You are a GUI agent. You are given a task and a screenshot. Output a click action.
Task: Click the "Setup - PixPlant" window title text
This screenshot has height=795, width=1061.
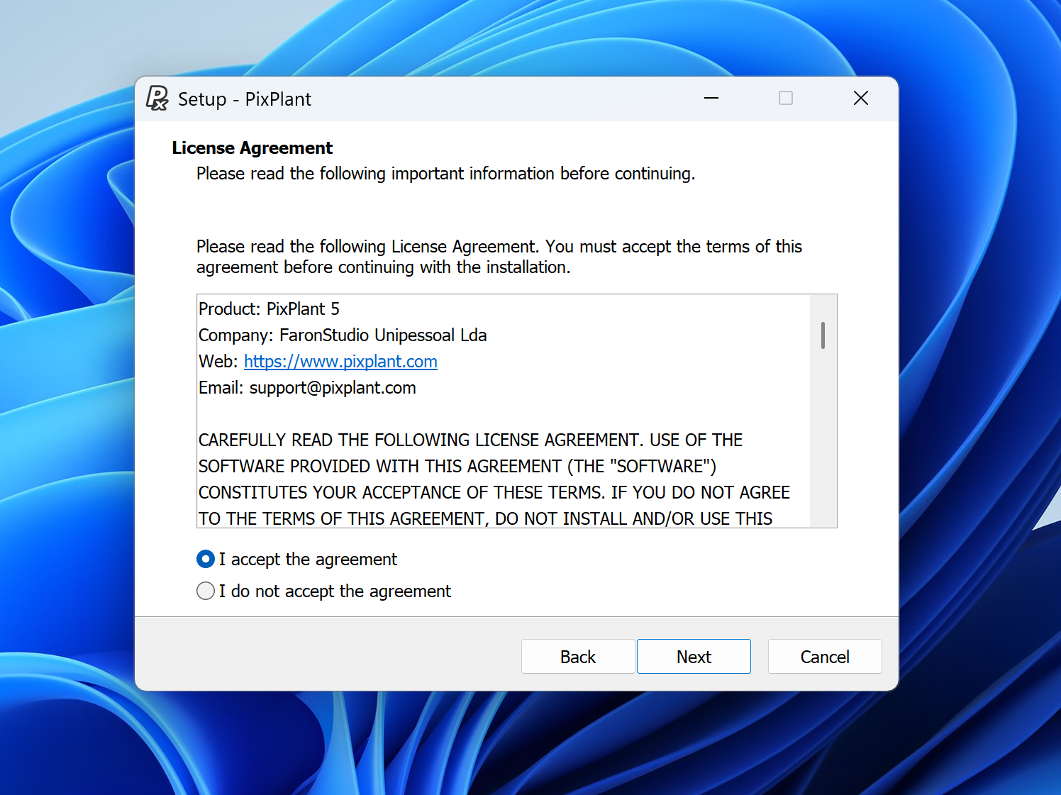click(x=245, y=99)
